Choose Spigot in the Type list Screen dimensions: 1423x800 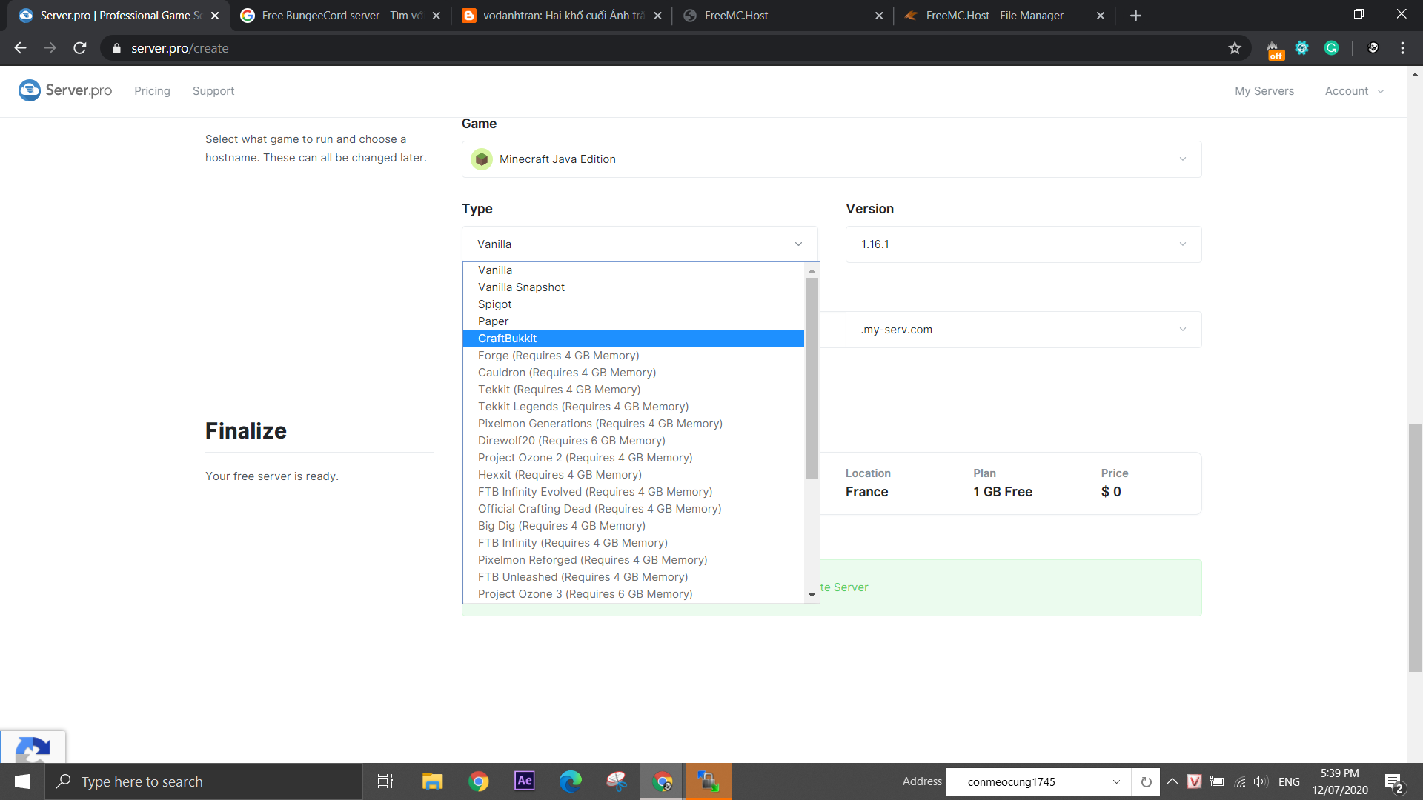coord(495,304)
